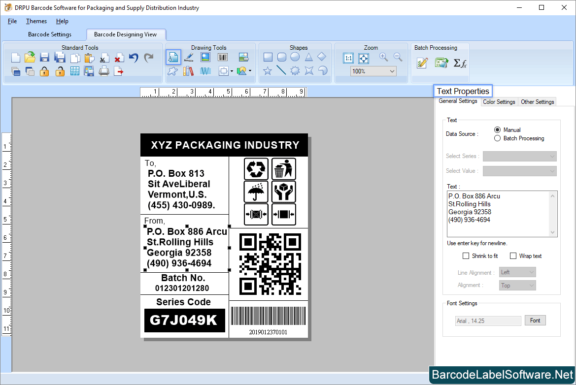Open batch processing edit list icon
The image size is (576, 385).
[422, 63]
